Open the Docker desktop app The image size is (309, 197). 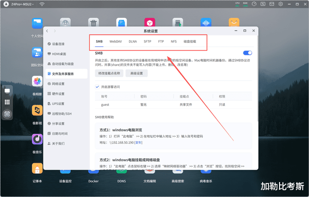[93, 181]
